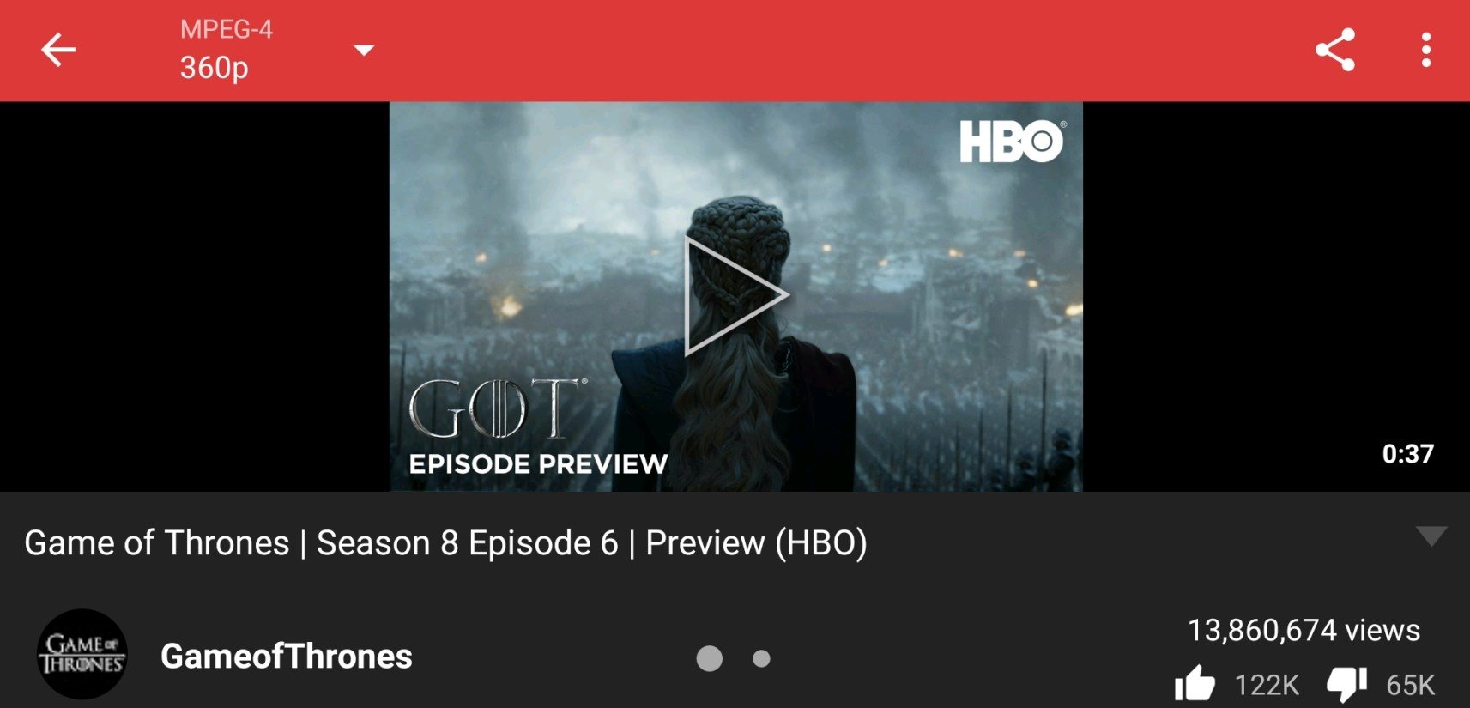
Task: Open the Game of Thrones channel avatar
Action: coord(82,655)
